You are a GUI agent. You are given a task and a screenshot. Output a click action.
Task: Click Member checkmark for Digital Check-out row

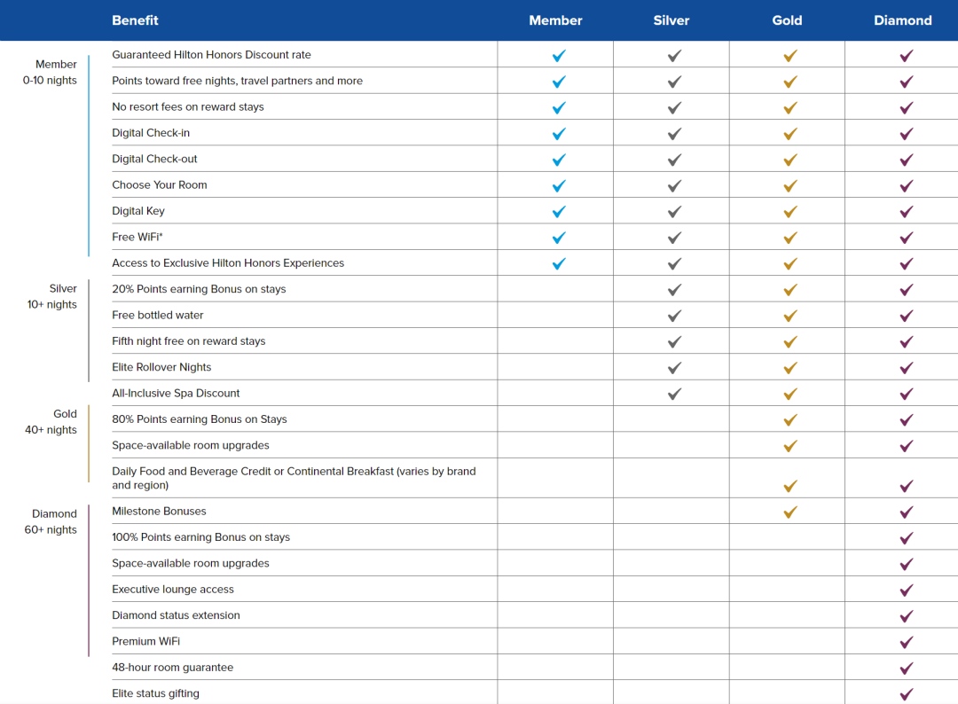pyautogui.click(x=559, y=160)
